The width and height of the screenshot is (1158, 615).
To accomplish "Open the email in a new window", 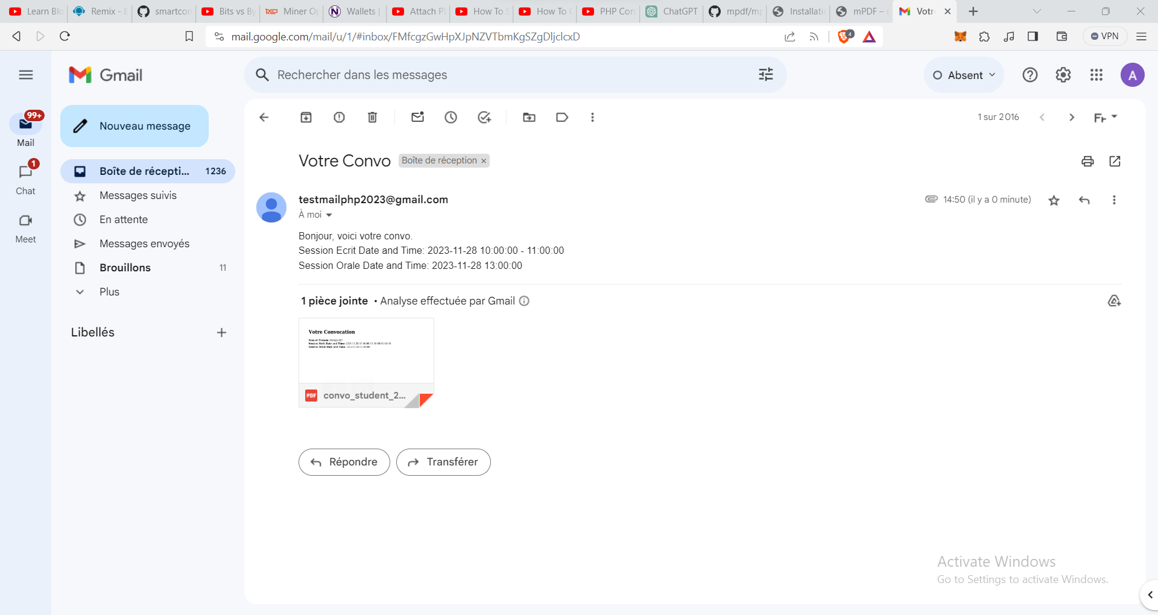I will [x=1115, y=161].
